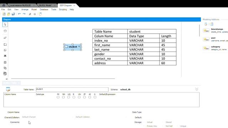Create a new model document
Viewport: 228px width, 128px height.
(x=4, y=14)
